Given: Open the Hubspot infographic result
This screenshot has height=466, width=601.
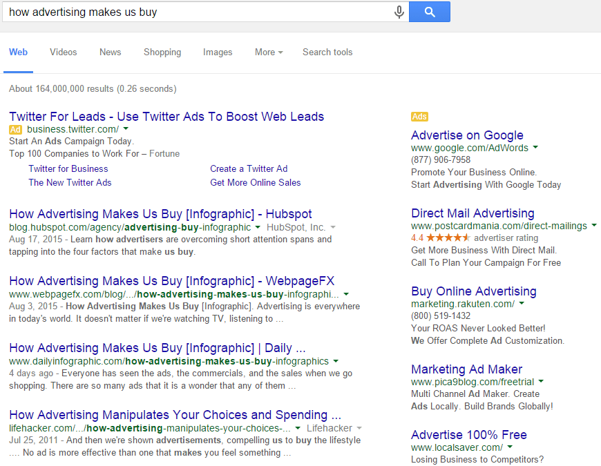Looking at the screenshot, I should [160, 214].
